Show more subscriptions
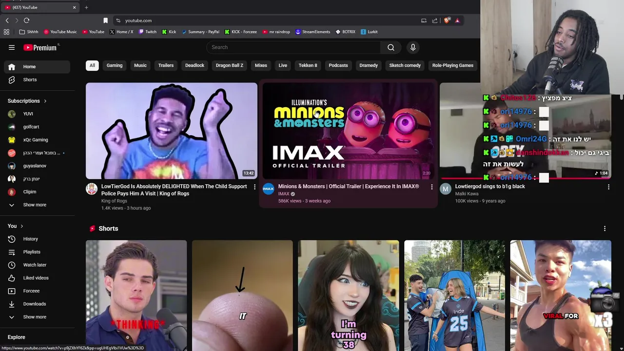This screenshot has width=624, height=351. tap(37, 205)
